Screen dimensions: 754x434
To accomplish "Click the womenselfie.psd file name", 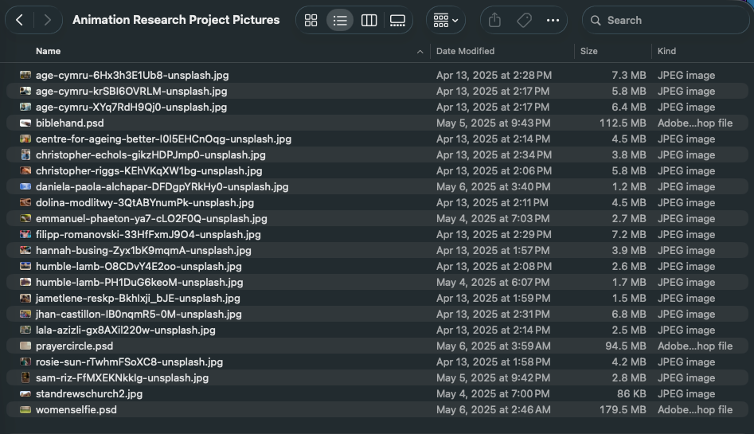I will point(76,409).
